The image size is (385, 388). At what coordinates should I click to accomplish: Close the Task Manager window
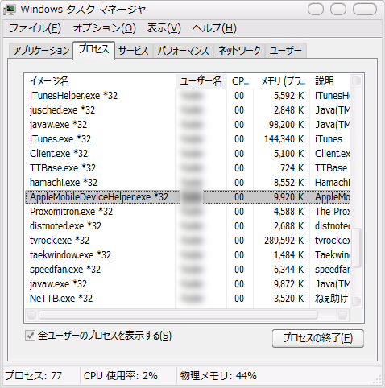coord(365,9)
